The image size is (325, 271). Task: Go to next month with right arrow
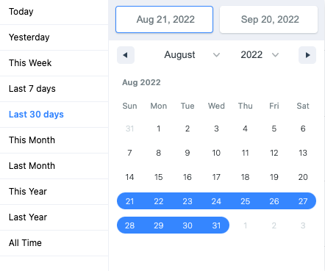click(307, 55)
